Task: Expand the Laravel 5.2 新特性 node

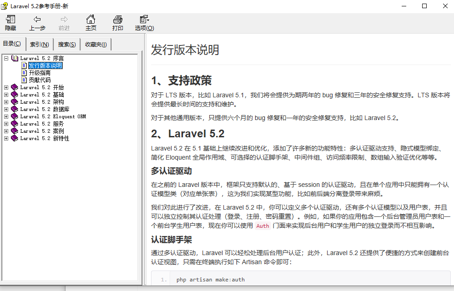Action: 6,138
